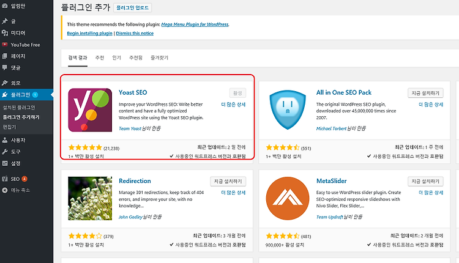Install the MetaSlider plugin now
The width and height of the screenshot is (459, 263).
pos(425,182)
